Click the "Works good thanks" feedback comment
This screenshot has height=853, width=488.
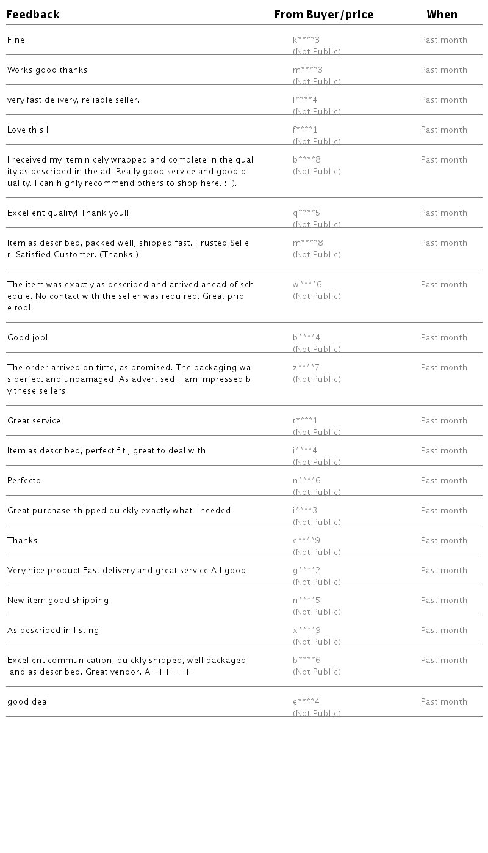(x=47, y=70)
